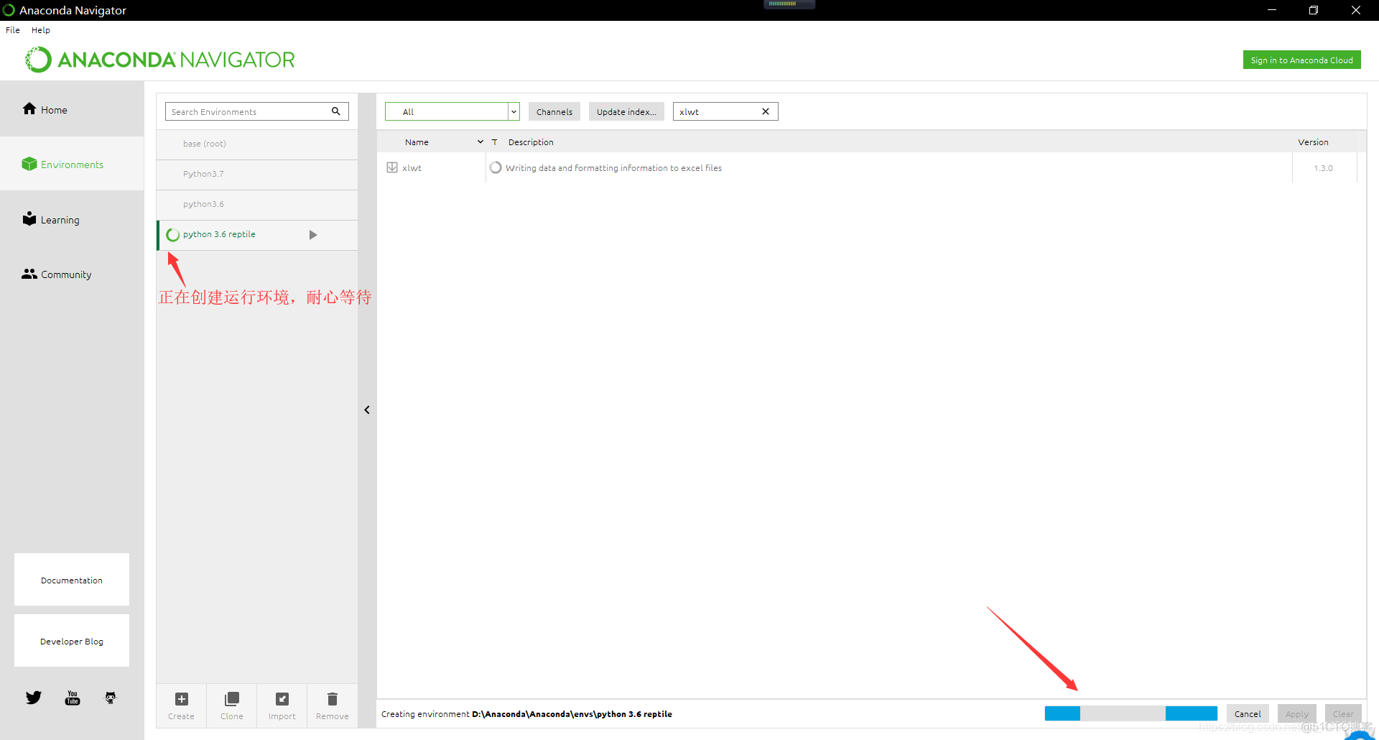Click the Create environment plus icon
Screen dimensions: 1379x740
[x=182, y=699]
